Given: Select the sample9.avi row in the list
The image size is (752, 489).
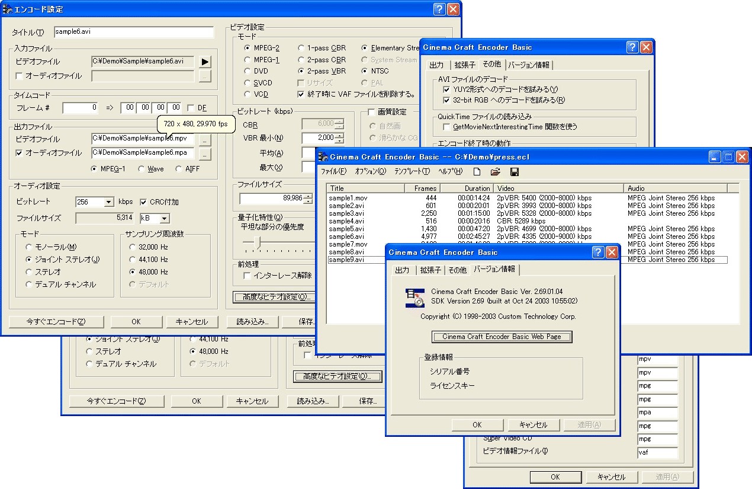Looking at the screenshot, I should tap(528, 260).
